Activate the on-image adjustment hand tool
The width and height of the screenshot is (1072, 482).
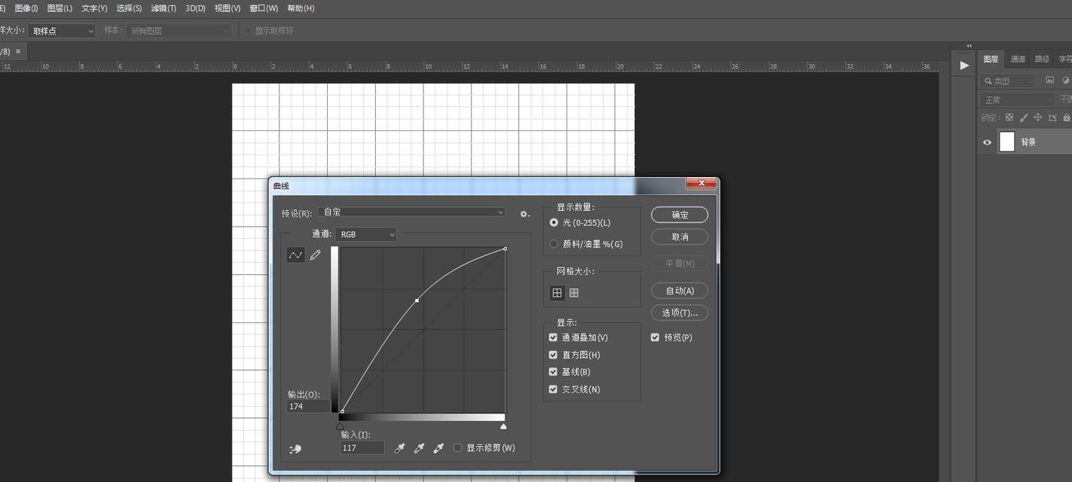click(295, 449)
